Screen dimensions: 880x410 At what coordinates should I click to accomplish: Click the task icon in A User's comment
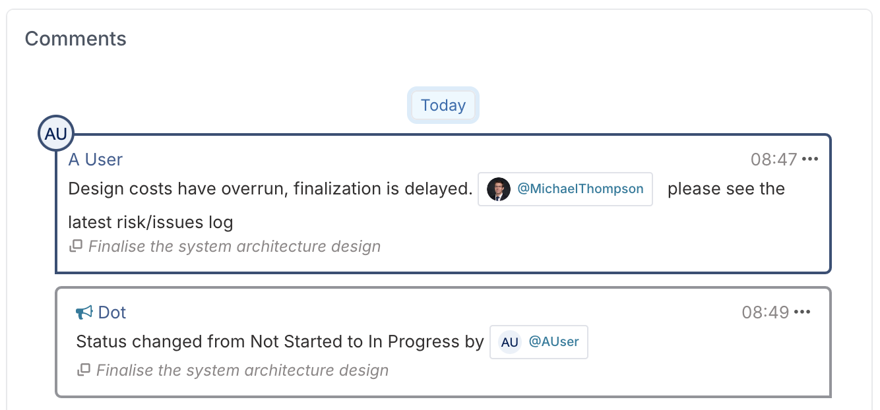point(76,247)
